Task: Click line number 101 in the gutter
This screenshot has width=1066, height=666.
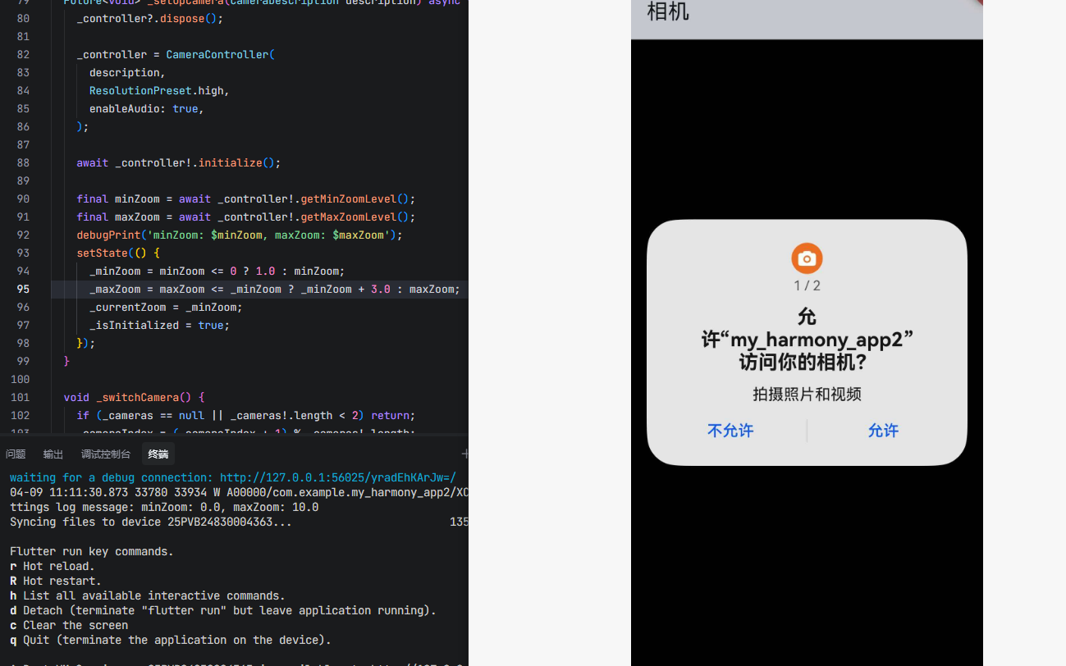Action: point(20,397)
